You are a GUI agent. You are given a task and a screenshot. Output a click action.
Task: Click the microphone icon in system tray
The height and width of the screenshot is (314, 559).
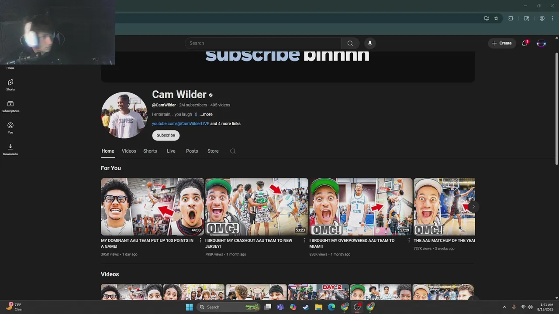[x=514, y=307]
